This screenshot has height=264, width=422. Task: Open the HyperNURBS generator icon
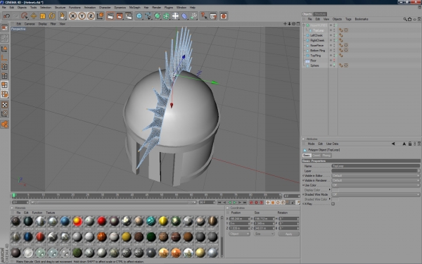click(157, 16)
